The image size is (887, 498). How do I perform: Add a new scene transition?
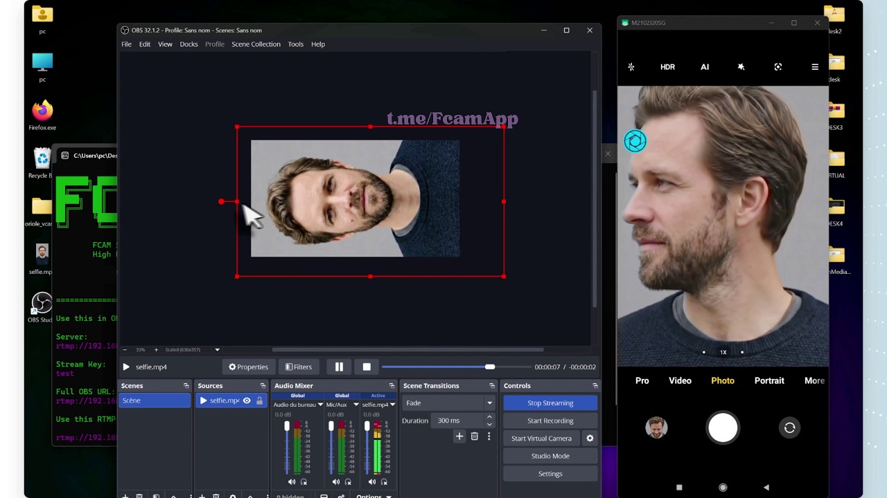point(459,436)
